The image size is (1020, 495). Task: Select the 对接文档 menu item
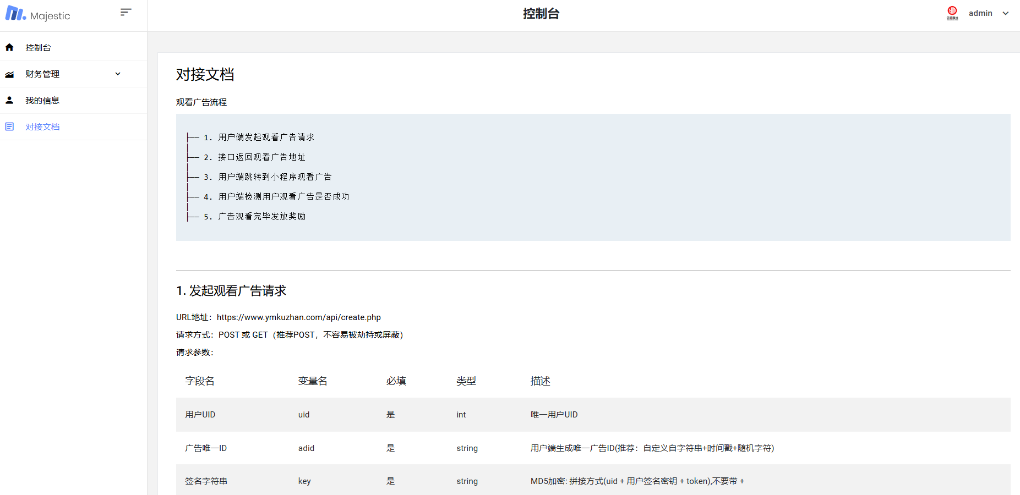73,127
